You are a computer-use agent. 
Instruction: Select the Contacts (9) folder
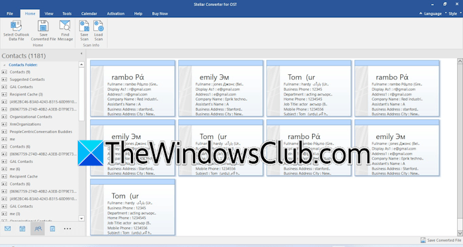coord(20,72)
